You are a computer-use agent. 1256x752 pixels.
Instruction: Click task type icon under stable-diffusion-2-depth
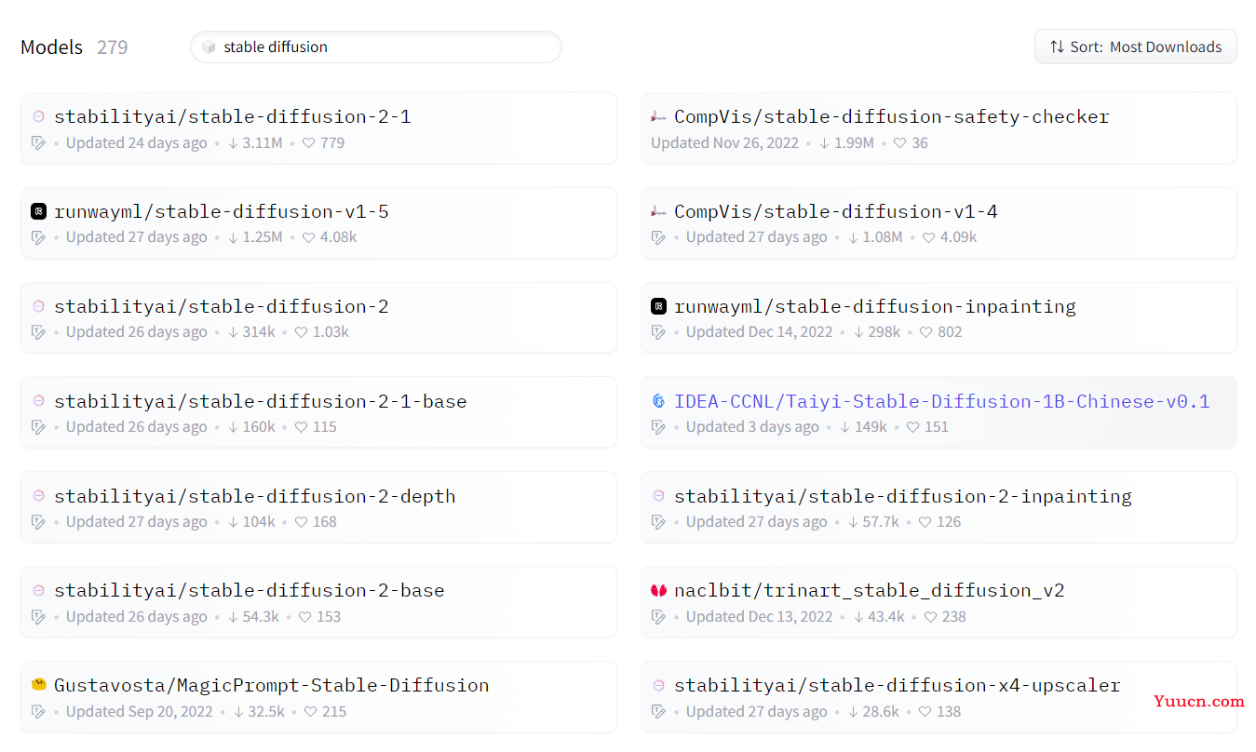38,522
